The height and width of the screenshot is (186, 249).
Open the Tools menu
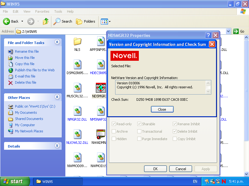(x=58, y=11)
